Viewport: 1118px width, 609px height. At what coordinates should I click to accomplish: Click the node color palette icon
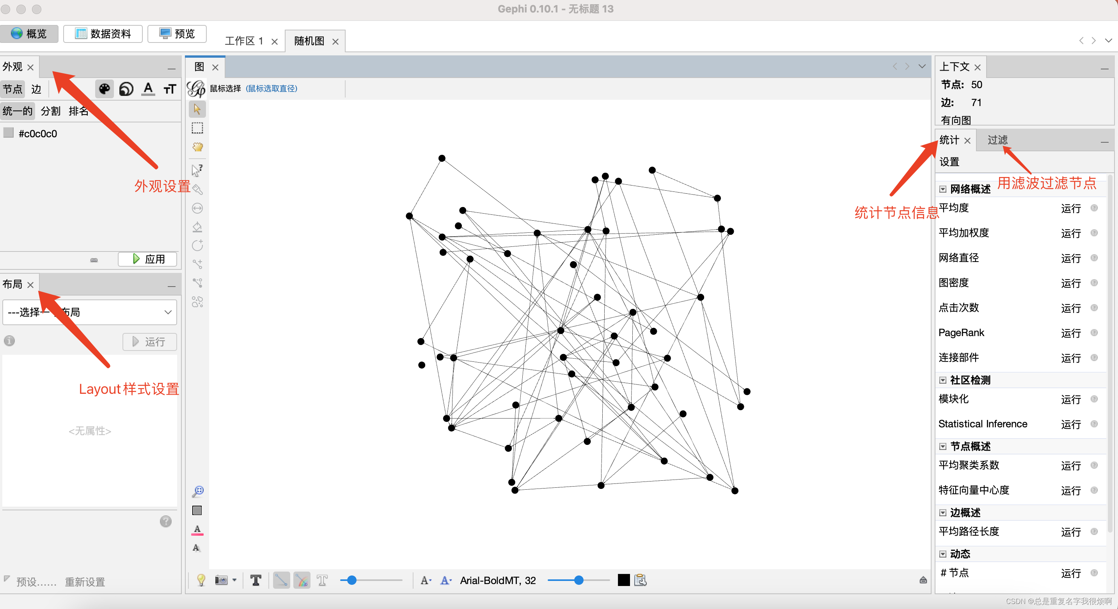tap(104, 89)
